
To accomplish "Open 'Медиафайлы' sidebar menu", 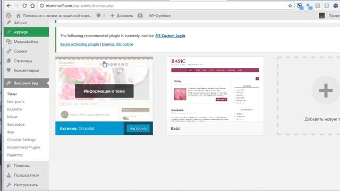I will coord(26,41).
